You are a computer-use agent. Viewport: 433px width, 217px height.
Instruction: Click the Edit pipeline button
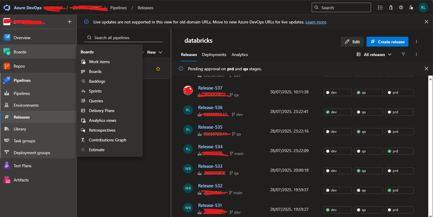(352, 42)
